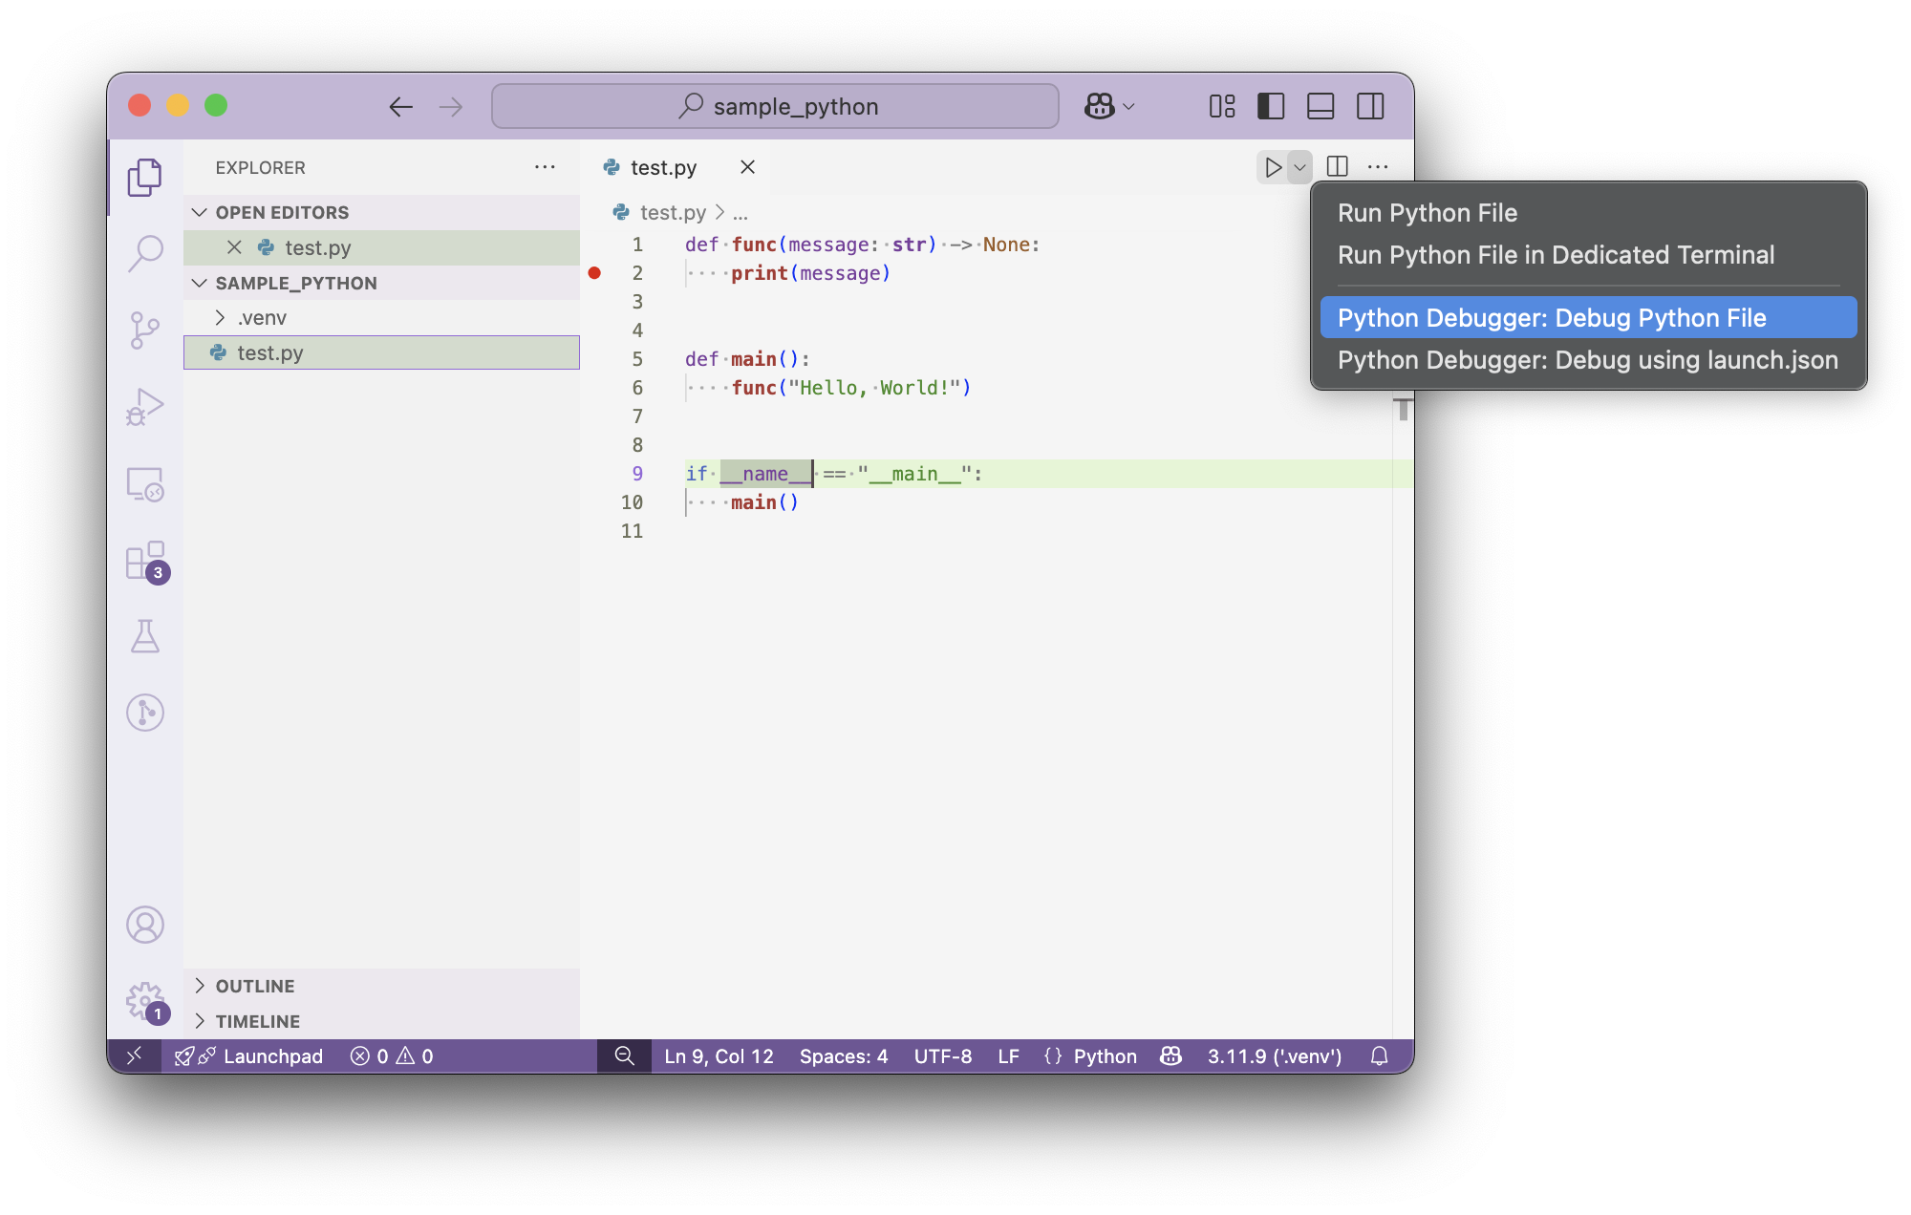The width and height of the screenshot is (1911, 1215).
Task: Select the 3.11.9 ('.venv') interpreter
Action: coord(1275,1055)
